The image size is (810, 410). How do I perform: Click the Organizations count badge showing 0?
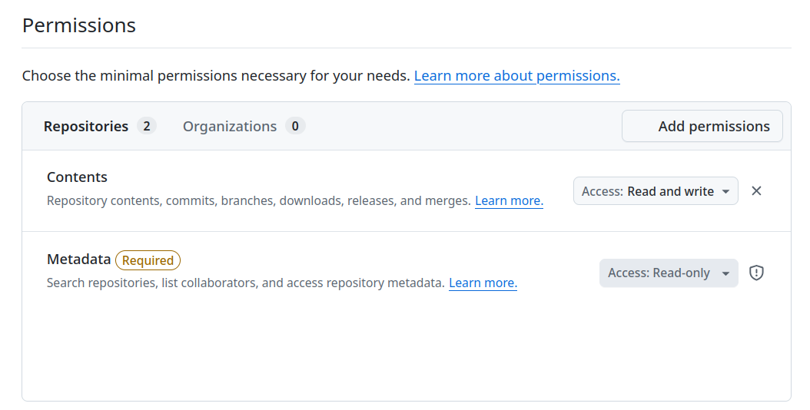pos(295,126)
